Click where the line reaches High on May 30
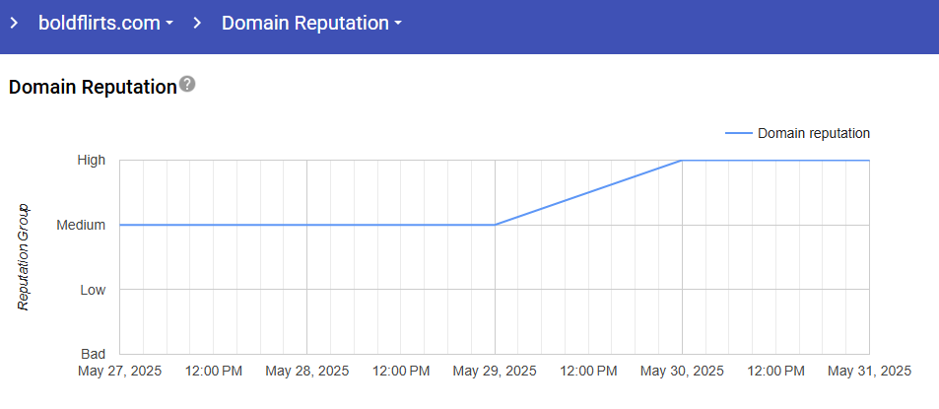939x409 pixels. (682, 160)
